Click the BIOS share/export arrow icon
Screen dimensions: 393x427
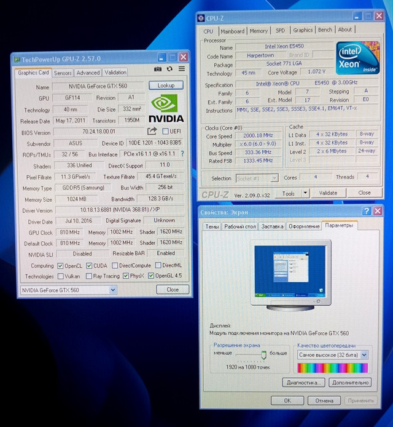(152, 131)
